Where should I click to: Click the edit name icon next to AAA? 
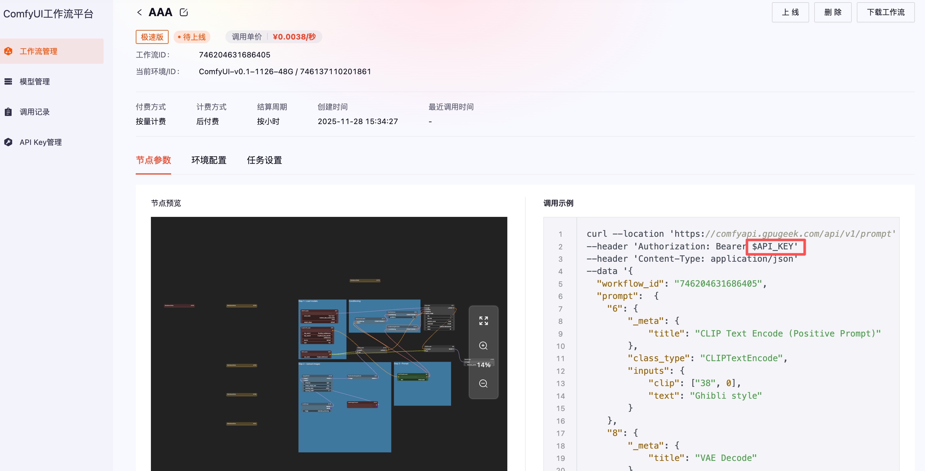click(183, 13)
